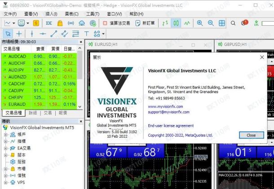Select the text label tool
Image resolution: width=274 pixels, height=189 pixels.
point(87,34)
